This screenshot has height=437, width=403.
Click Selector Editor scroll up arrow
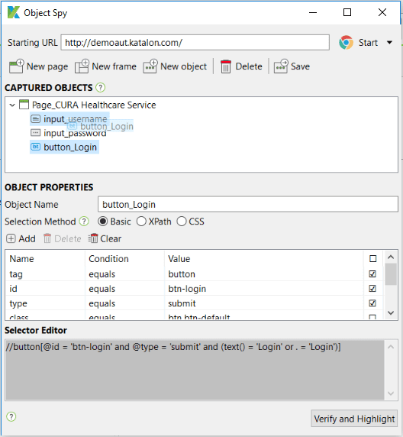(x=391, y=347)
